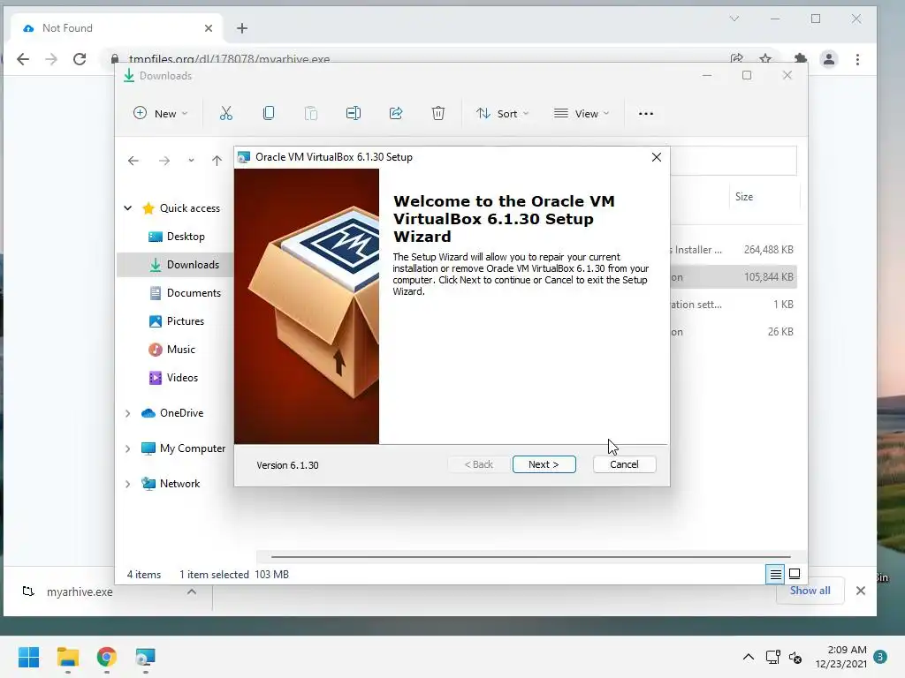Switch Explorer to details view icon

[x=775, y=574]
